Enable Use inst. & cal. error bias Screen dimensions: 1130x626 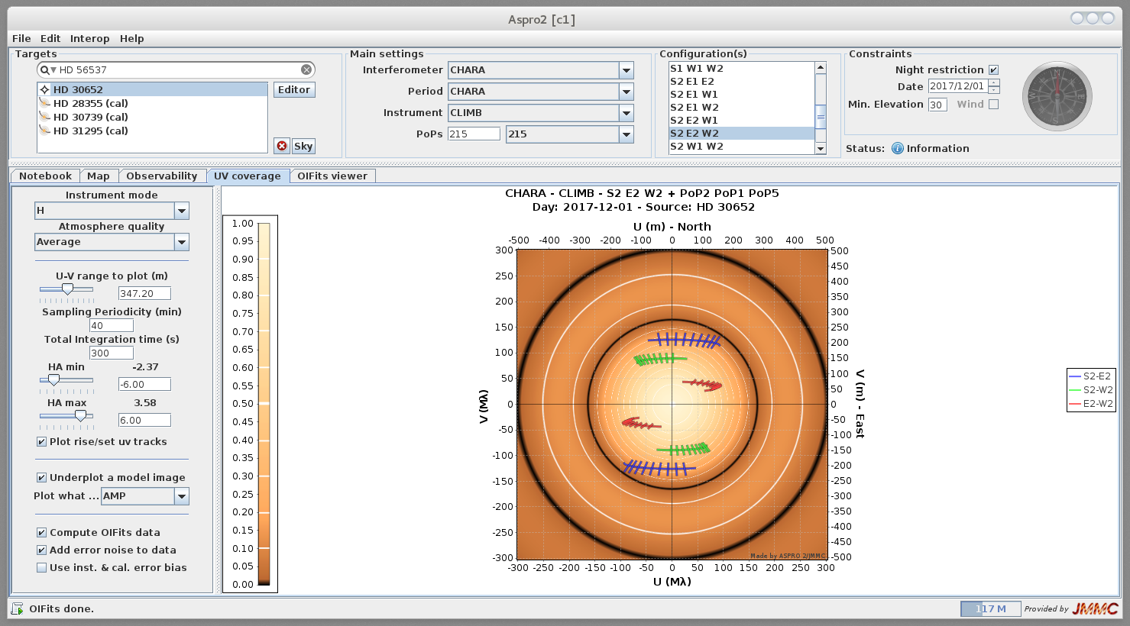click(x=42, y=567)
